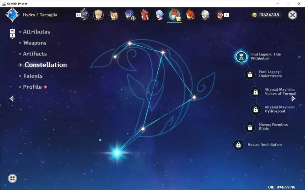
Task: Select the locked Havoc: Annihilation constellation
Action: [239, 145]
